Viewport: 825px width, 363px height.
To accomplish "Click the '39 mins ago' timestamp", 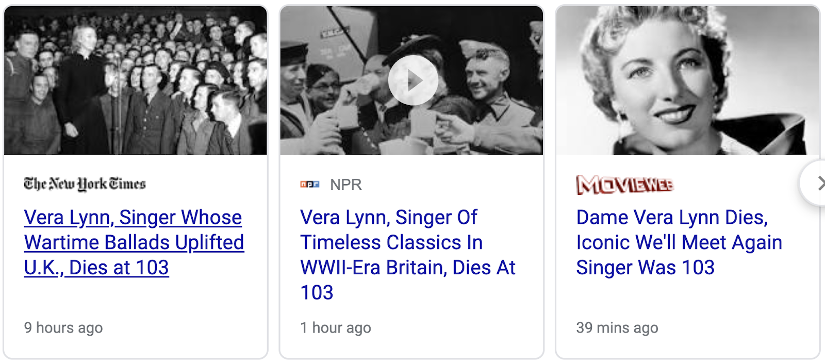I will pyautogui.click(x=617, y=328).
